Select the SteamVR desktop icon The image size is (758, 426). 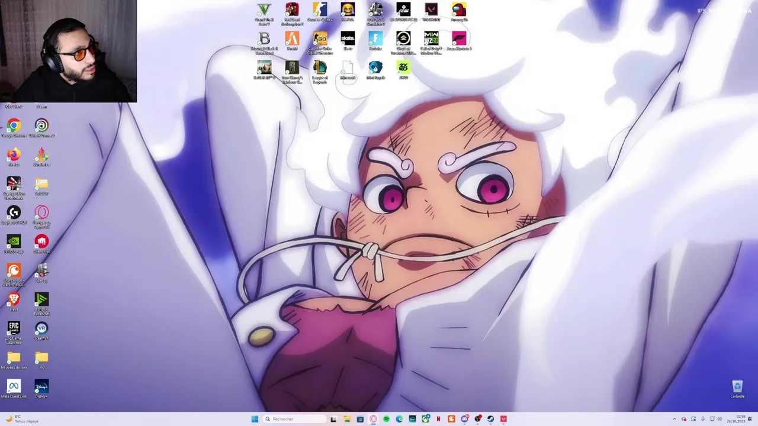[41, 331]
